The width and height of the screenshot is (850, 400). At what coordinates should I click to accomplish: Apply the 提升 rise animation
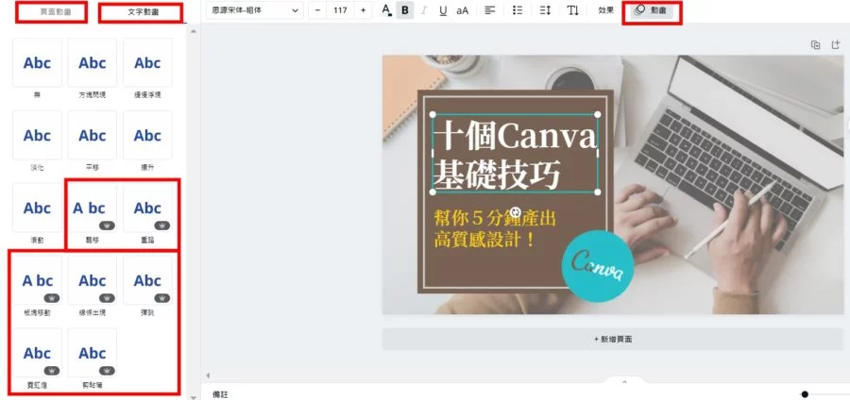(x=147, y=135)
